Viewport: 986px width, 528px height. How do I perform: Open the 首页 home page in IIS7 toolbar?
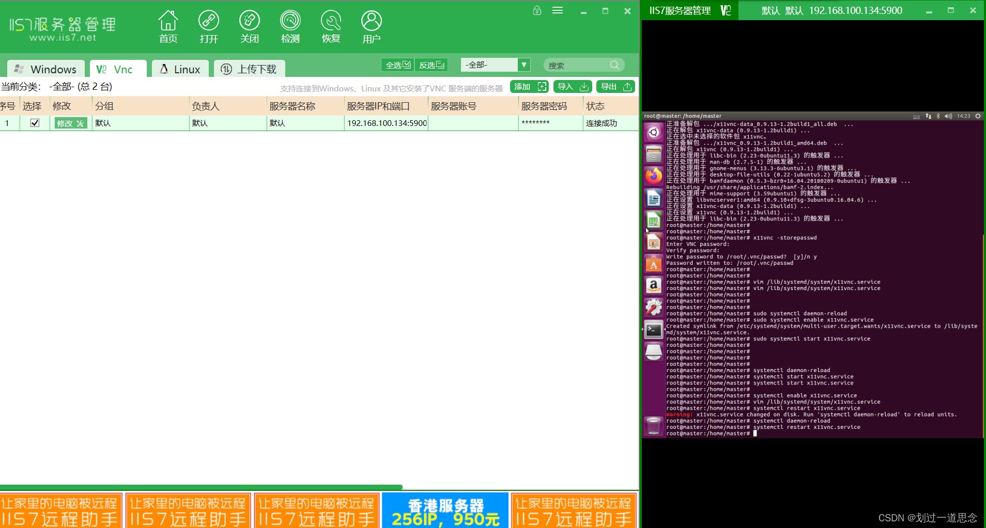(x=168, y=26)
